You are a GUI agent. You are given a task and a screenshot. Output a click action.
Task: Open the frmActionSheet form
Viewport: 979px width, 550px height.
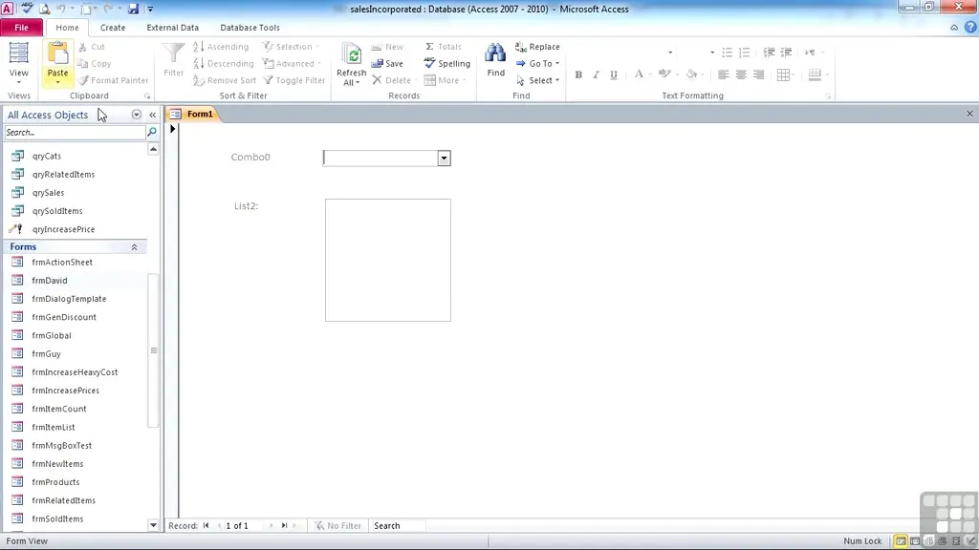pos(62,263)
